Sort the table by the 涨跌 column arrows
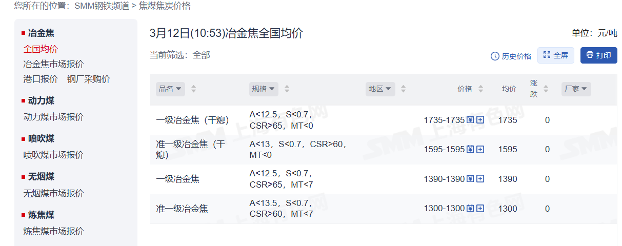622x246 pixels. click(x=546, y=89)
